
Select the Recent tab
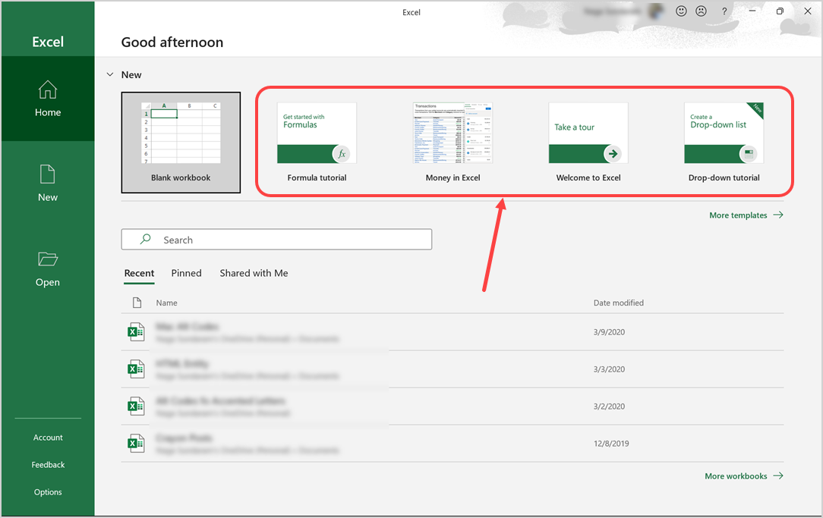tap(139, 273)
